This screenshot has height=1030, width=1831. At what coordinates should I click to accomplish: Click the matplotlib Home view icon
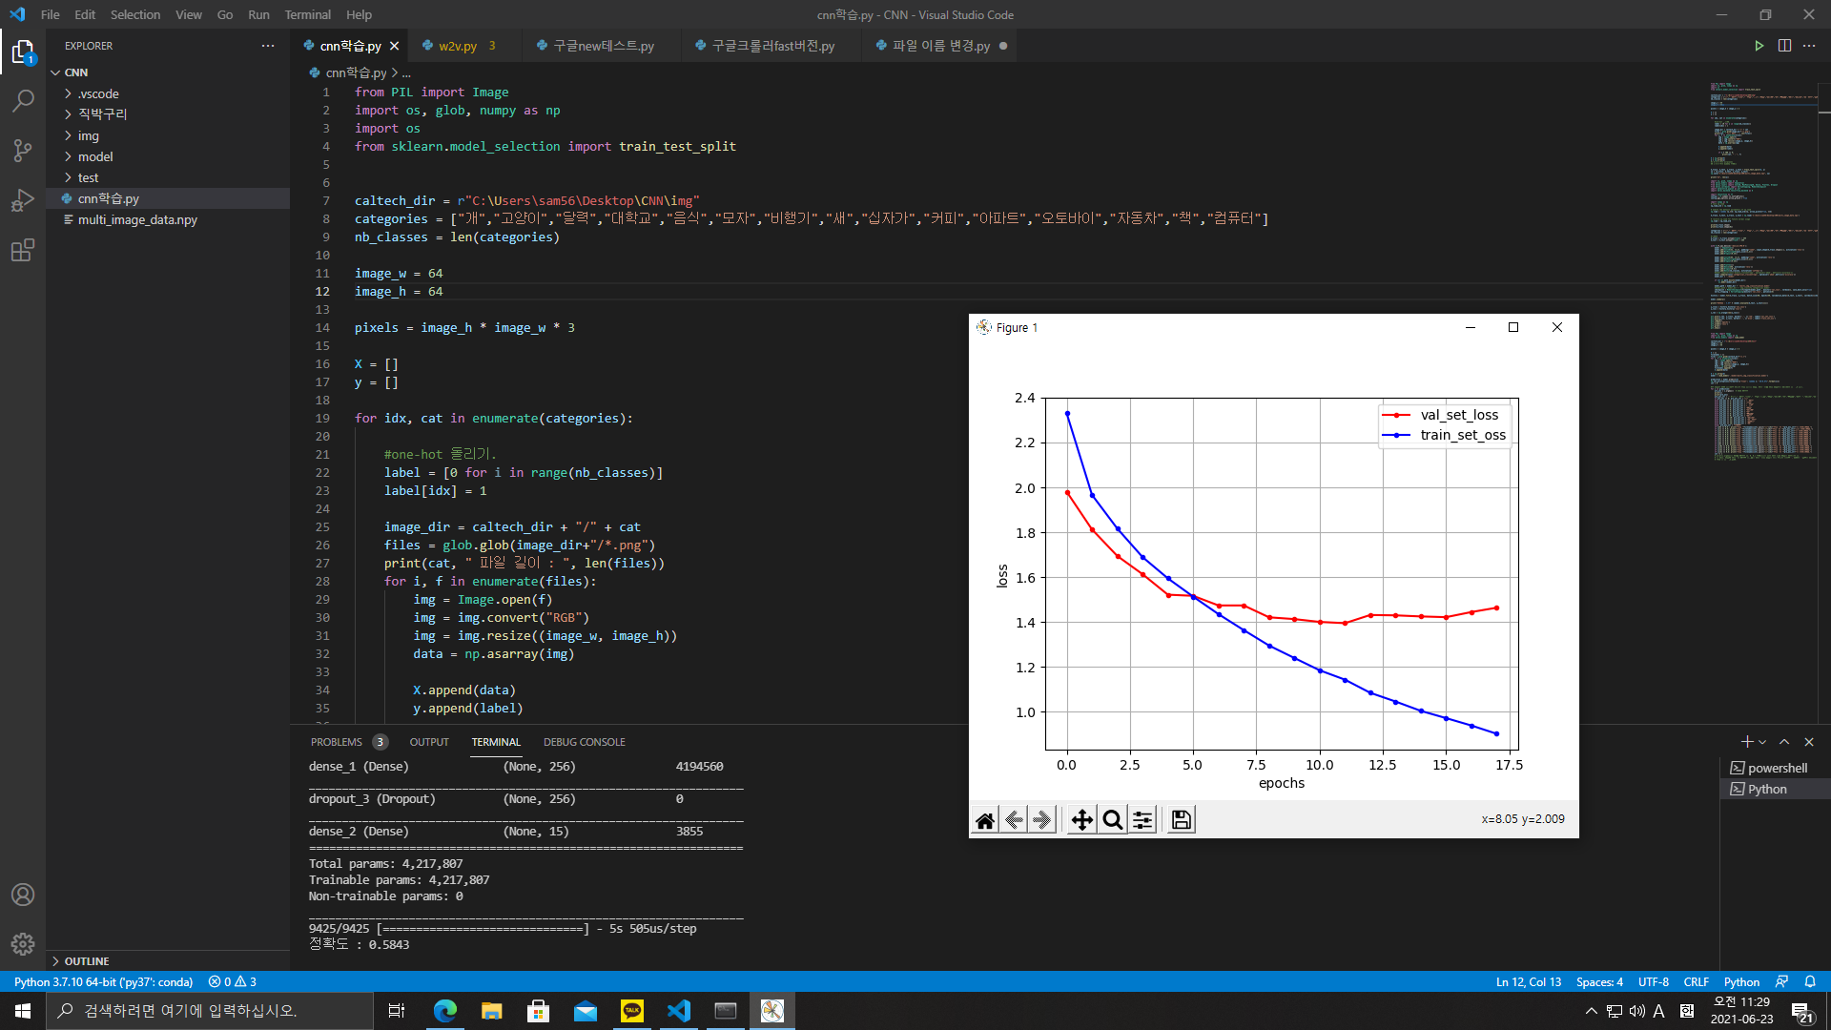(984, 818)
